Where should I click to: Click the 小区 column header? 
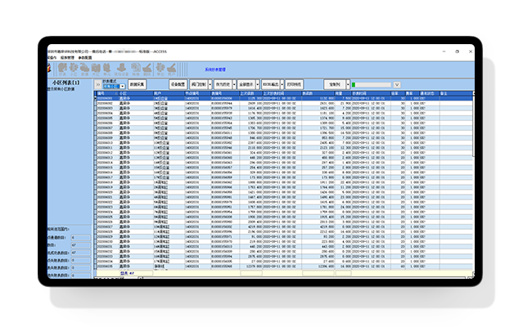[135, 93]
